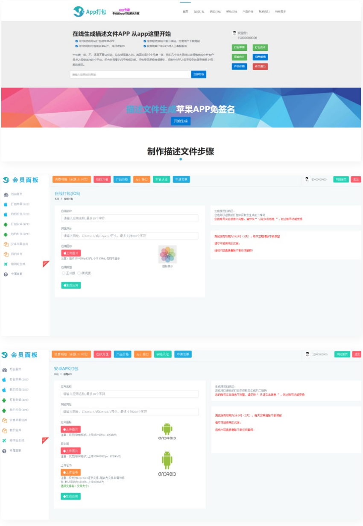Screen dimensions: 363x526
Task: Open 后台首页 using the dashboard icon
Action: tap(6, 195)
